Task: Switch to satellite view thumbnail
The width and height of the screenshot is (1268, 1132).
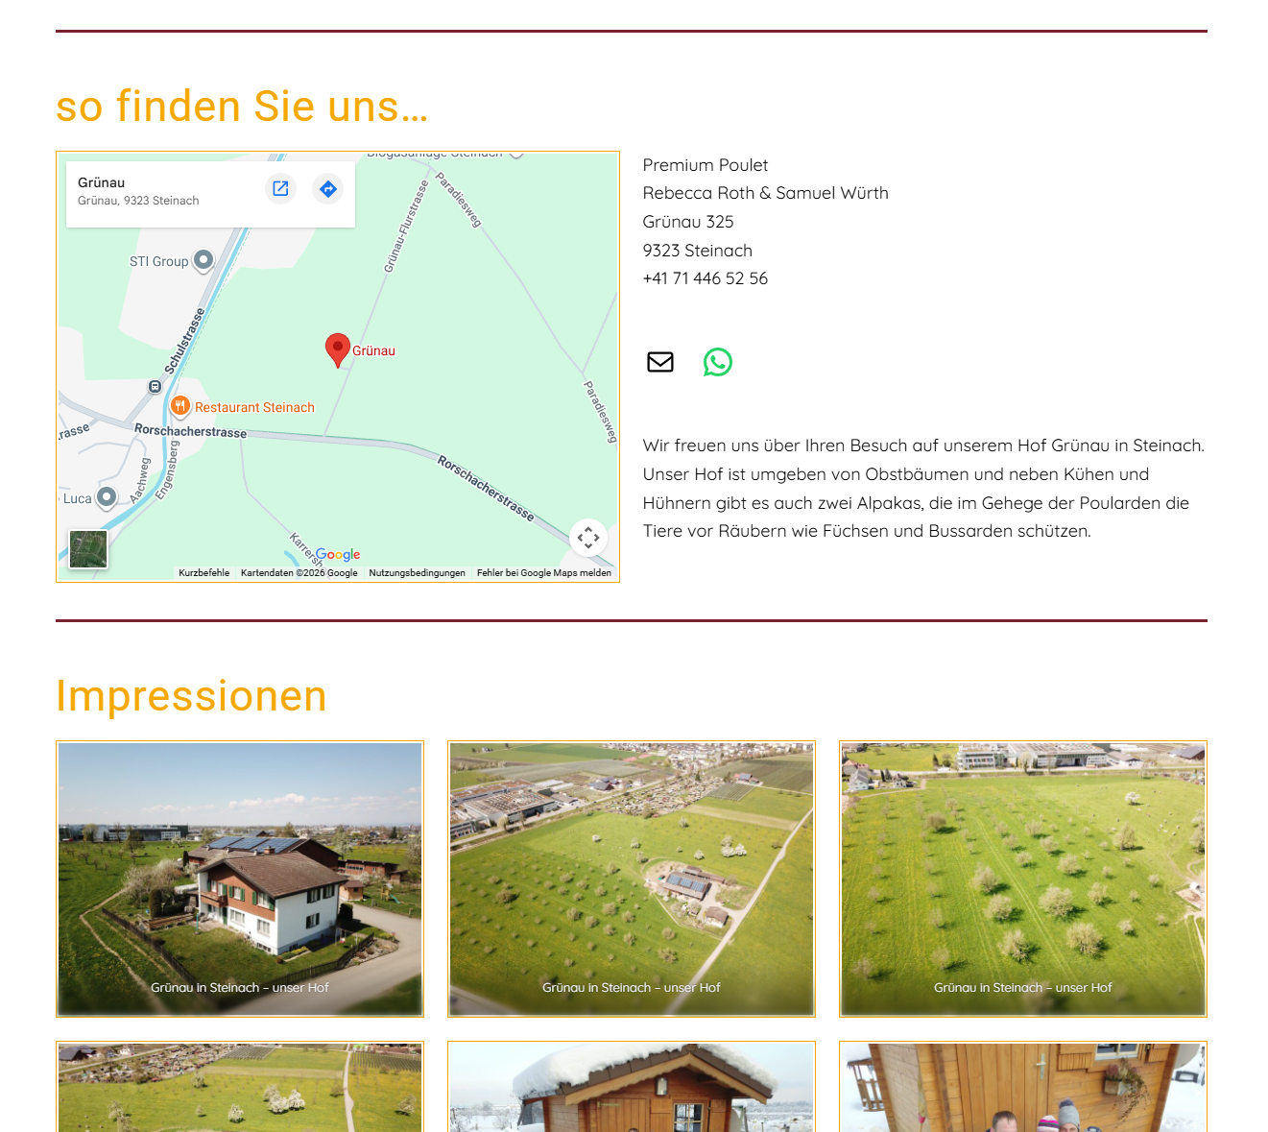Action: pos(88,549)
